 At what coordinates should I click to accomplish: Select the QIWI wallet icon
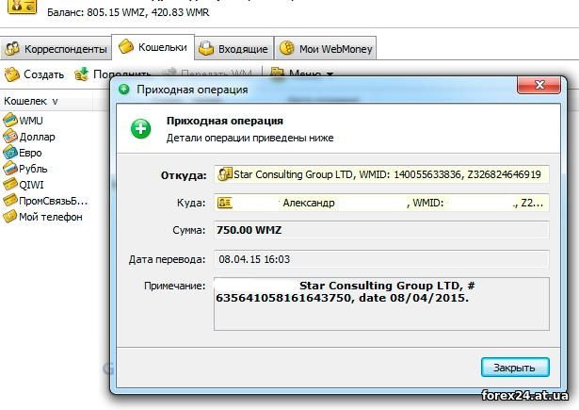pyautogui.click(x=10, y=185)
